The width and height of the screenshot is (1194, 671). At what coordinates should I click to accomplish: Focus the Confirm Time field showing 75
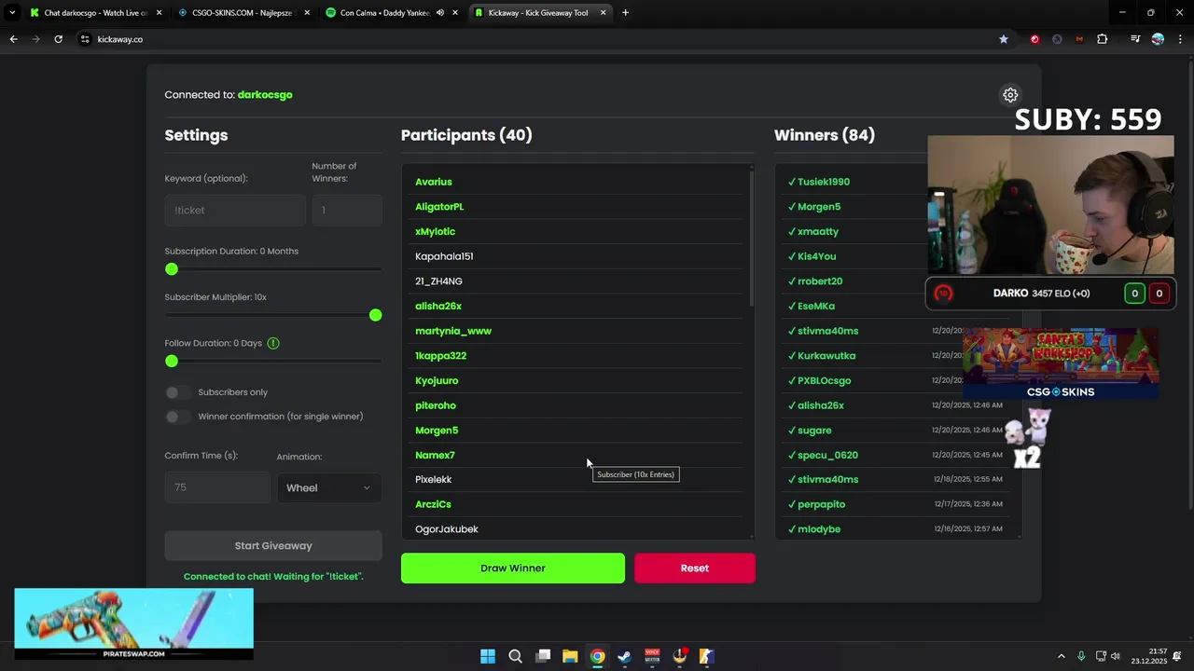pos(217,487)
